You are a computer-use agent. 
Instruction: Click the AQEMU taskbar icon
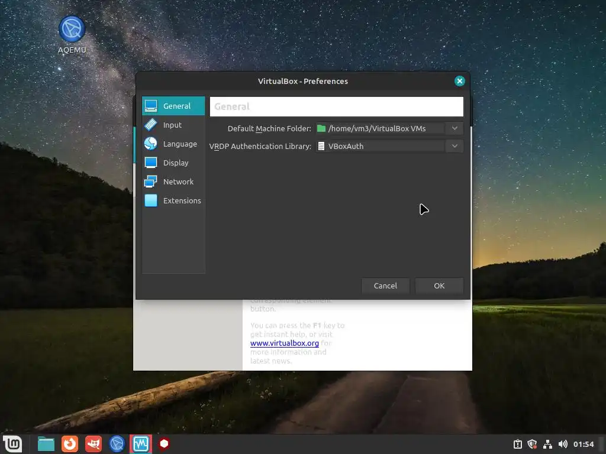click(x=117, y=444)
